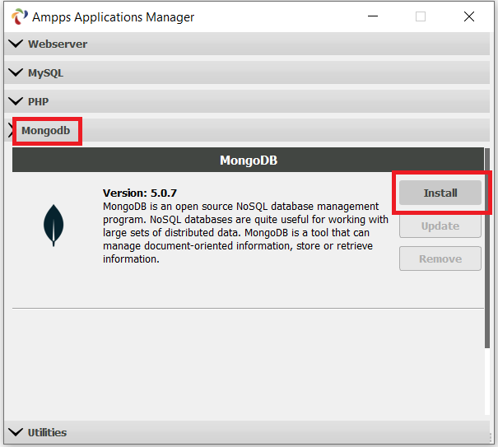Select the Mongodb category label

46,131
